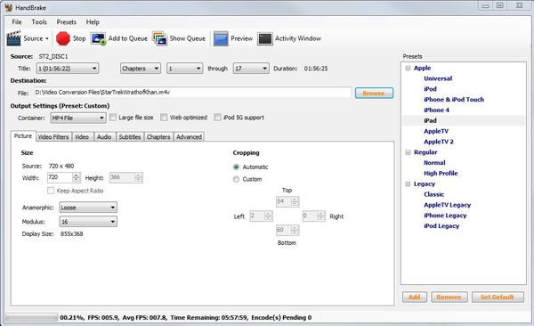The image size is (534, 326).
Task: Open the Modulus dropdown
Action: click(x=88, y=222)
